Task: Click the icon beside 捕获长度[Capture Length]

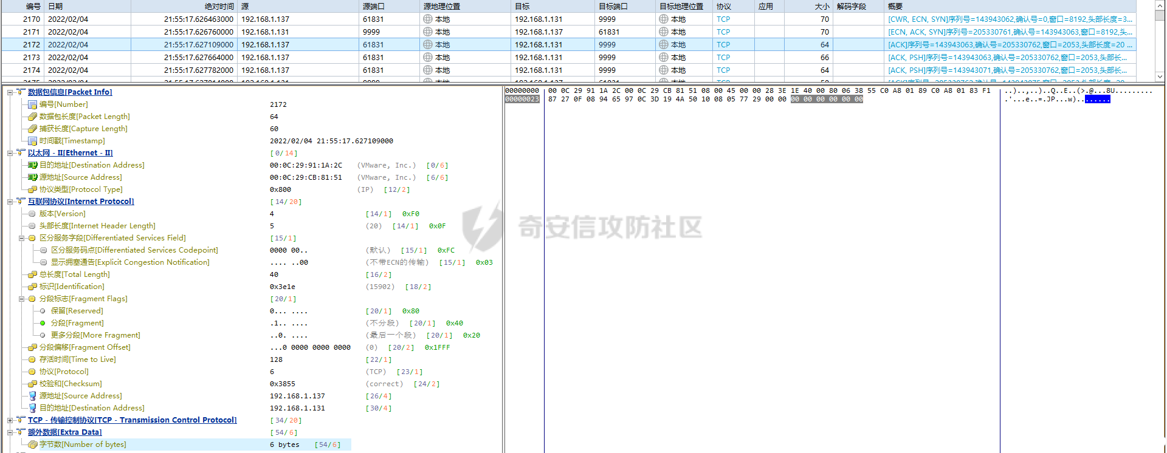Action: point(33,129)
